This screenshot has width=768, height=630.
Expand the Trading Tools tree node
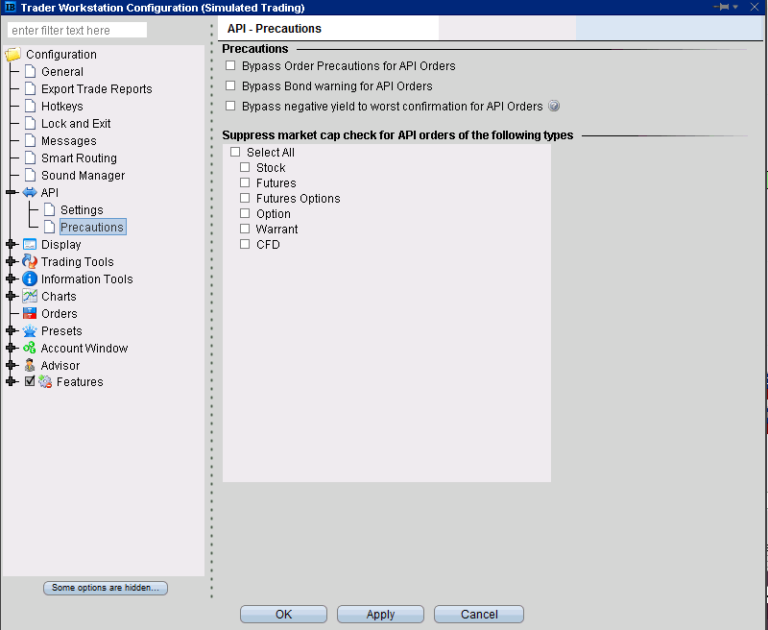[12, 261]
